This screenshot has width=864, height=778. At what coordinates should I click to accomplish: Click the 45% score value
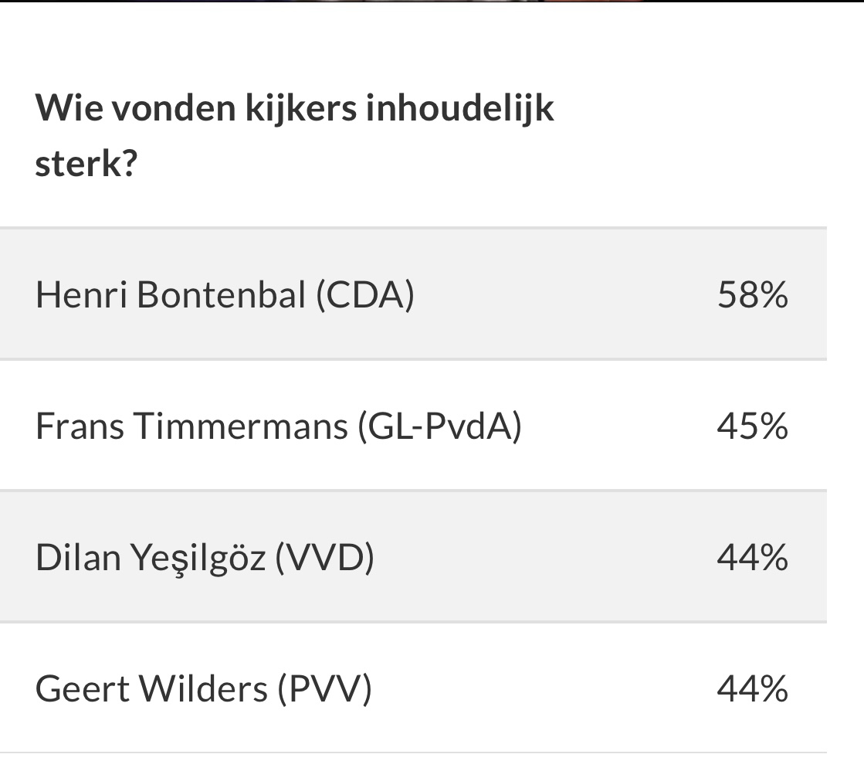(752, 426)
